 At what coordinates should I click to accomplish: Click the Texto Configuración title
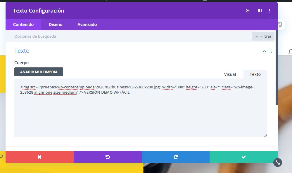[x=39, y=11]
